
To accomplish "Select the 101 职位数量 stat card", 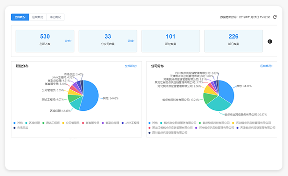I will tap(171, 41).
